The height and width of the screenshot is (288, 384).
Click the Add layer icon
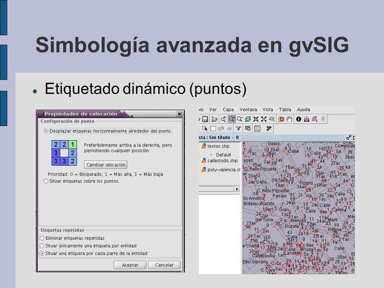(x=215, y=119)
